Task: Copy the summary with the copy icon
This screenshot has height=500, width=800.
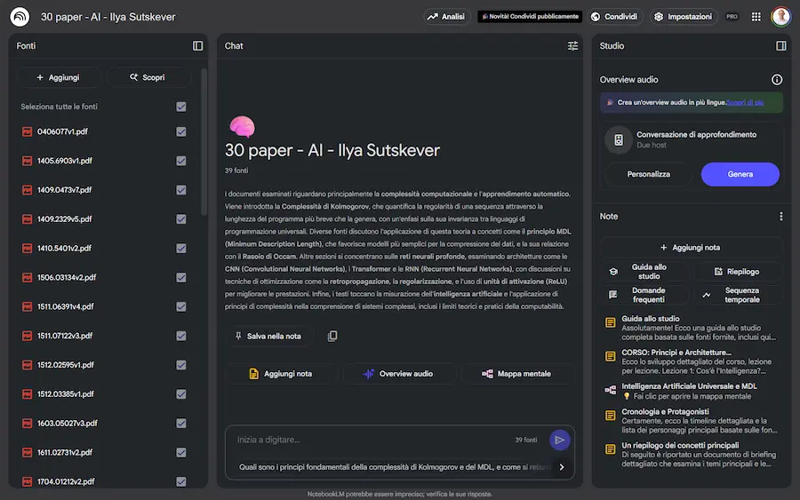Action: tap(332, 336)
